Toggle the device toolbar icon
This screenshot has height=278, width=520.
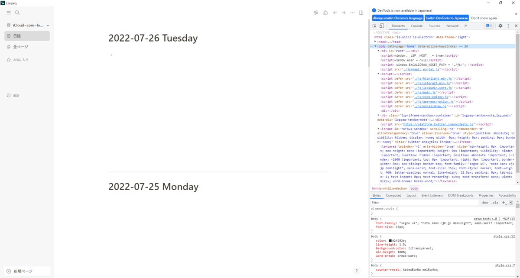pyautogui.click(x=382, y=26)
